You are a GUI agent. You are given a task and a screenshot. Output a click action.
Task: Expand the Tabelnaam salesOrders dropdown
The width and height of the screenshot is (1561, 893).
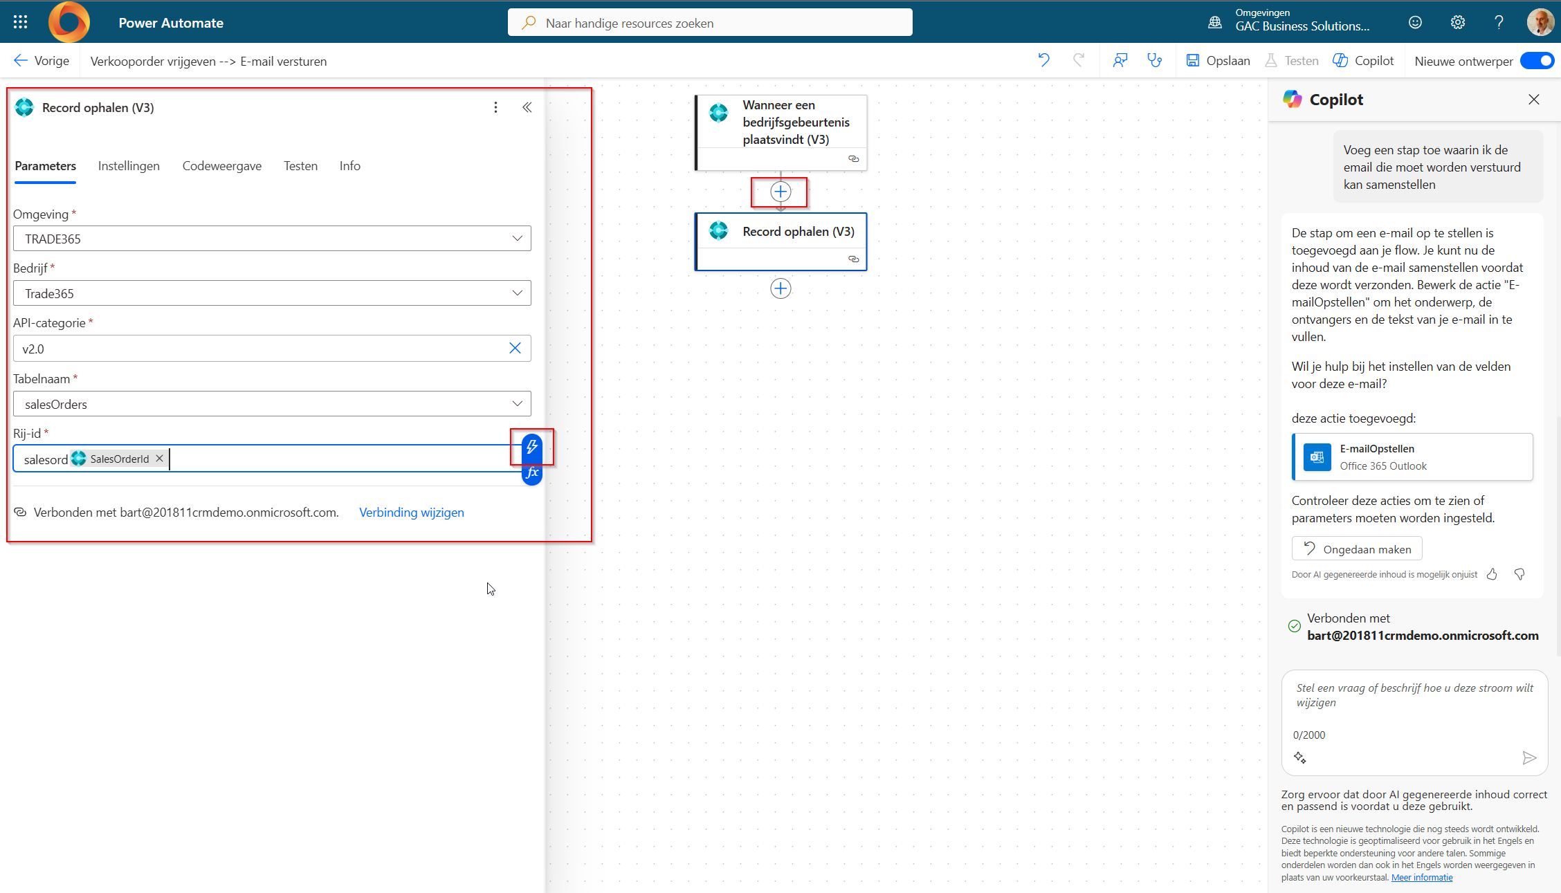click(517, 404)
